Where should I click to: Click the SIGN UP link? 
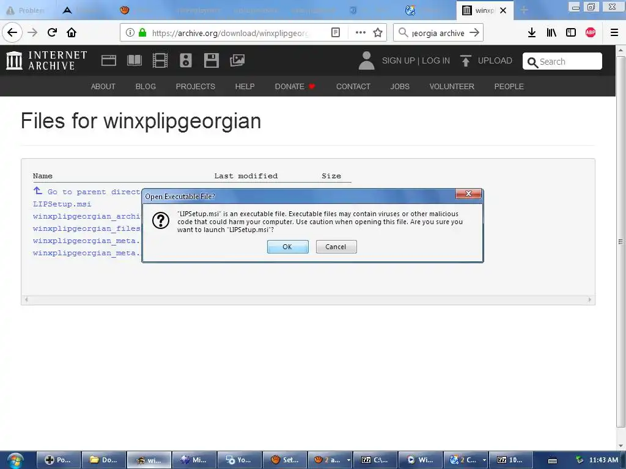(399, 60)
